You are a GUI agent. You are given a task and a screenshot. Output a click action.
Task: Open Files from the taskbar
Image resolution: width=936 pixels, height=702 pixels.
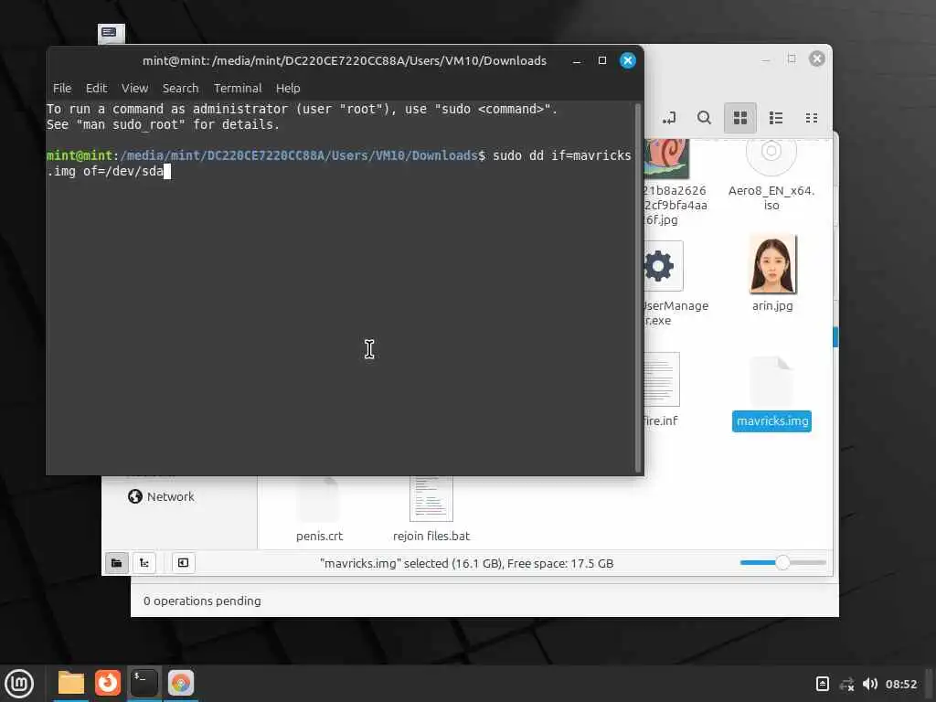pyautogui.click(x=70, y=683)
